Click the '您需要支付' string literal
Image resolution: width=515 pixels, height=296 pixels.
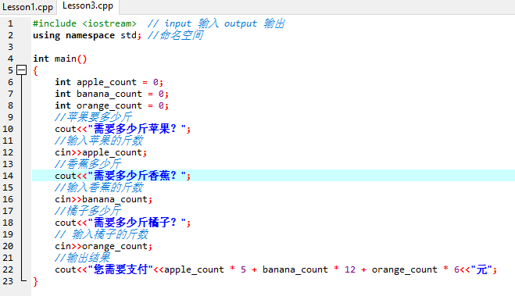point(120,269)
